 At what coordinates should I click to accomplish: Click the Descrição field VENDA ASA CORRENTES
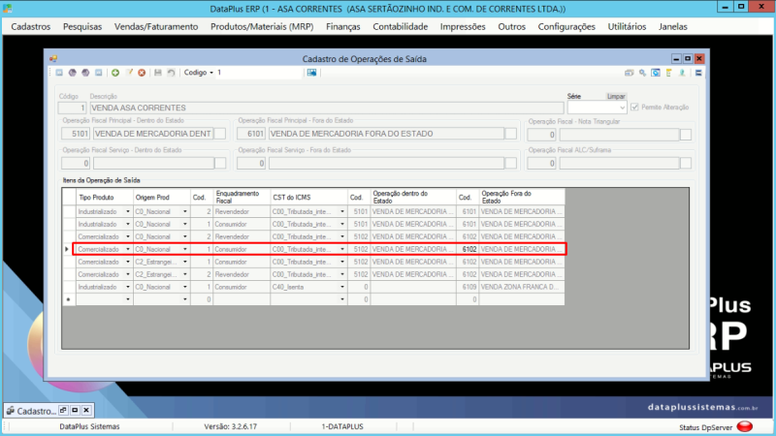pyautogui.click(x=327, y=108)
